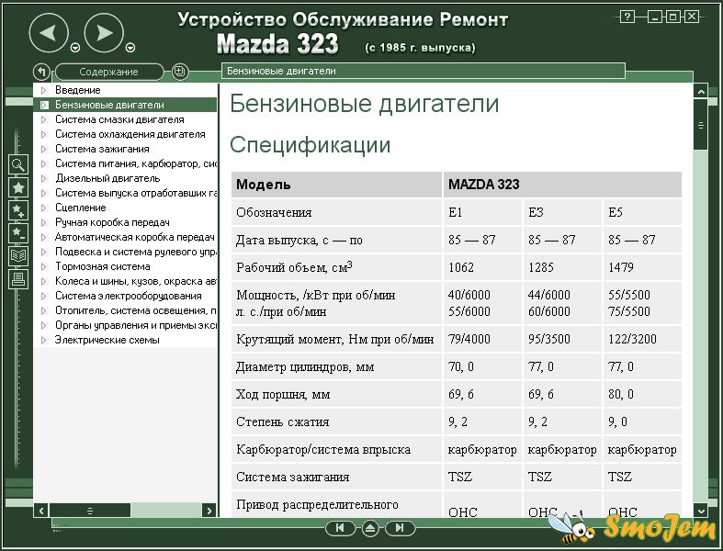This screenshot has height=551, width=723.
Task: Go forward with the large right arrow
Action: pyautogui.click(x=104, y=33)
